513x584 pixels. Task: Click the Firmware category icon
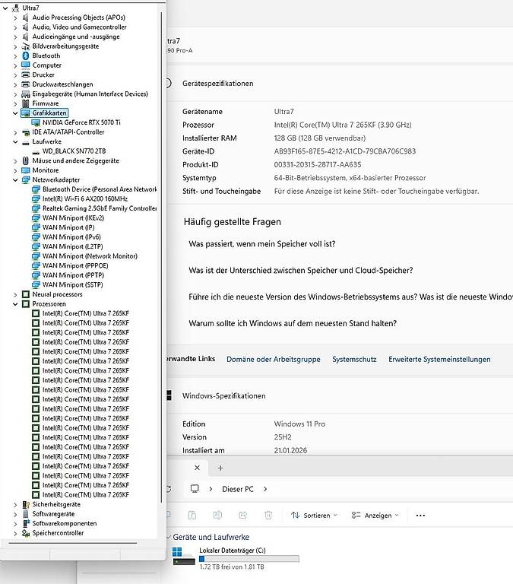pos(26,103)
